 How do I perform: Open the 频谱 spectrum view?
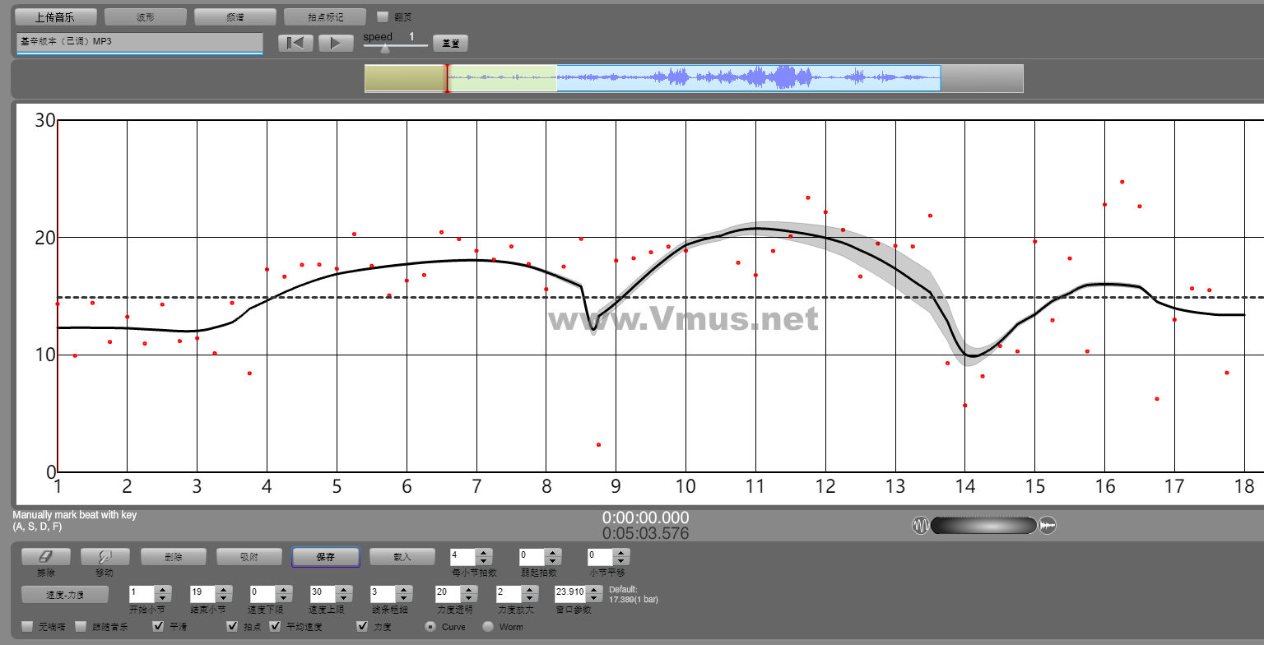[235, 16]
